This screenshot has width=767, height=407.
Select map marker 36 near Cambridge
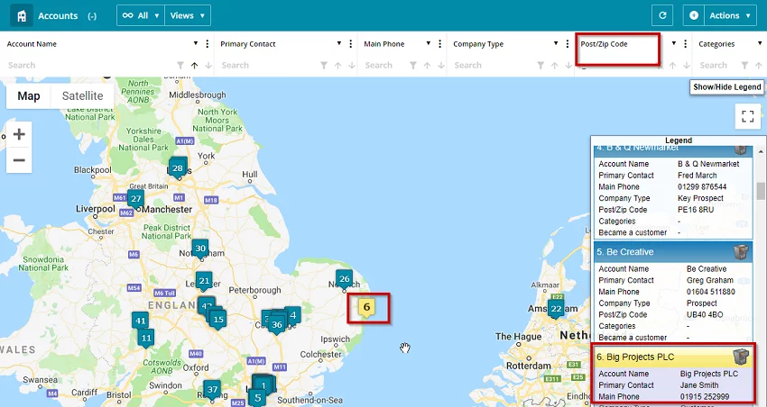[x=277, y=325]
